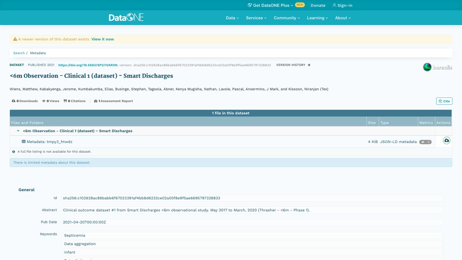Open the doi.org dataset link

[x=88, y=65]
